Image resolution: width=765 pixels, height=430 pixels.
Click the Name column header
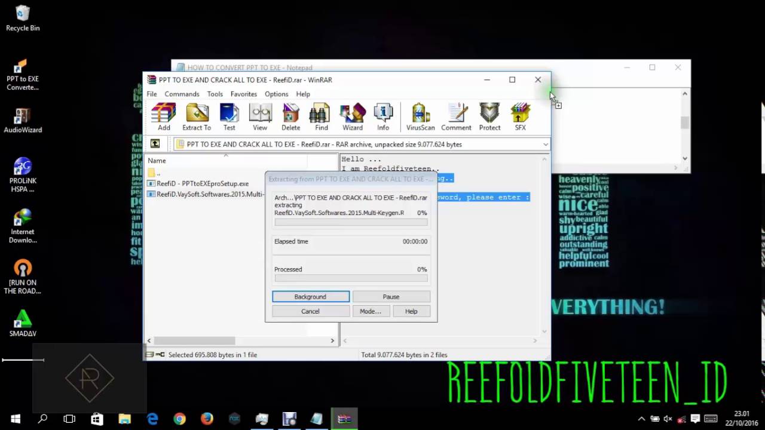pyautogui.click(x=227, y=161)
